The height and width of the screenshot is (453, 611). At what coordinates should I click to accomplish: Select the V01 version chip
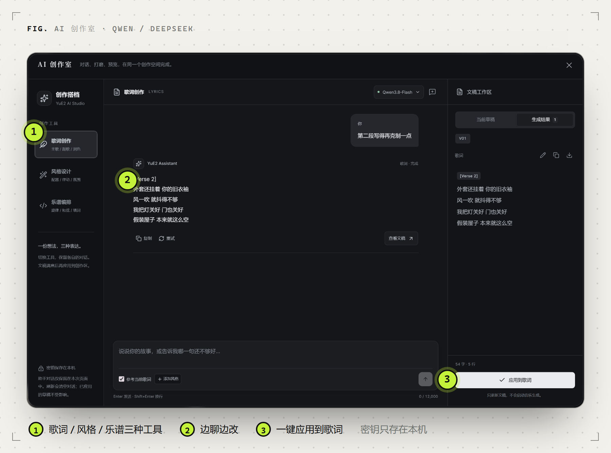(x=463, y=138)
